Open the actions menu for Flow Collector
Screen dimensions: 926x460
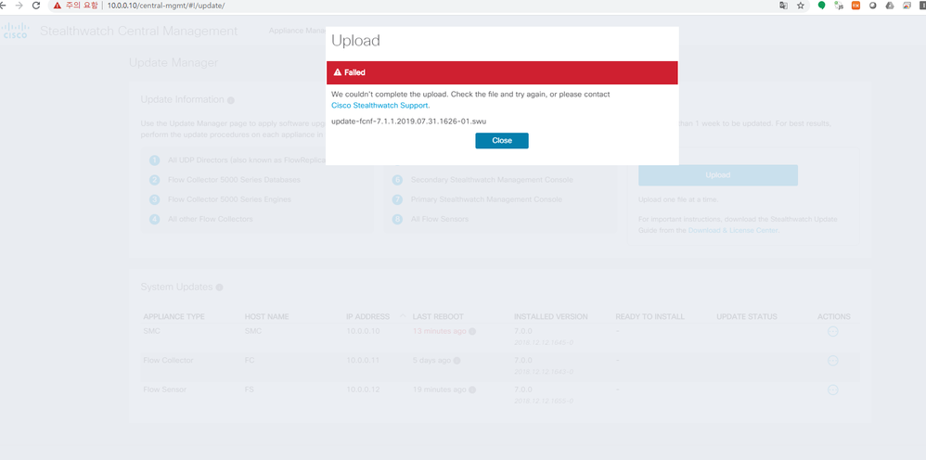[x=832, y=360]
